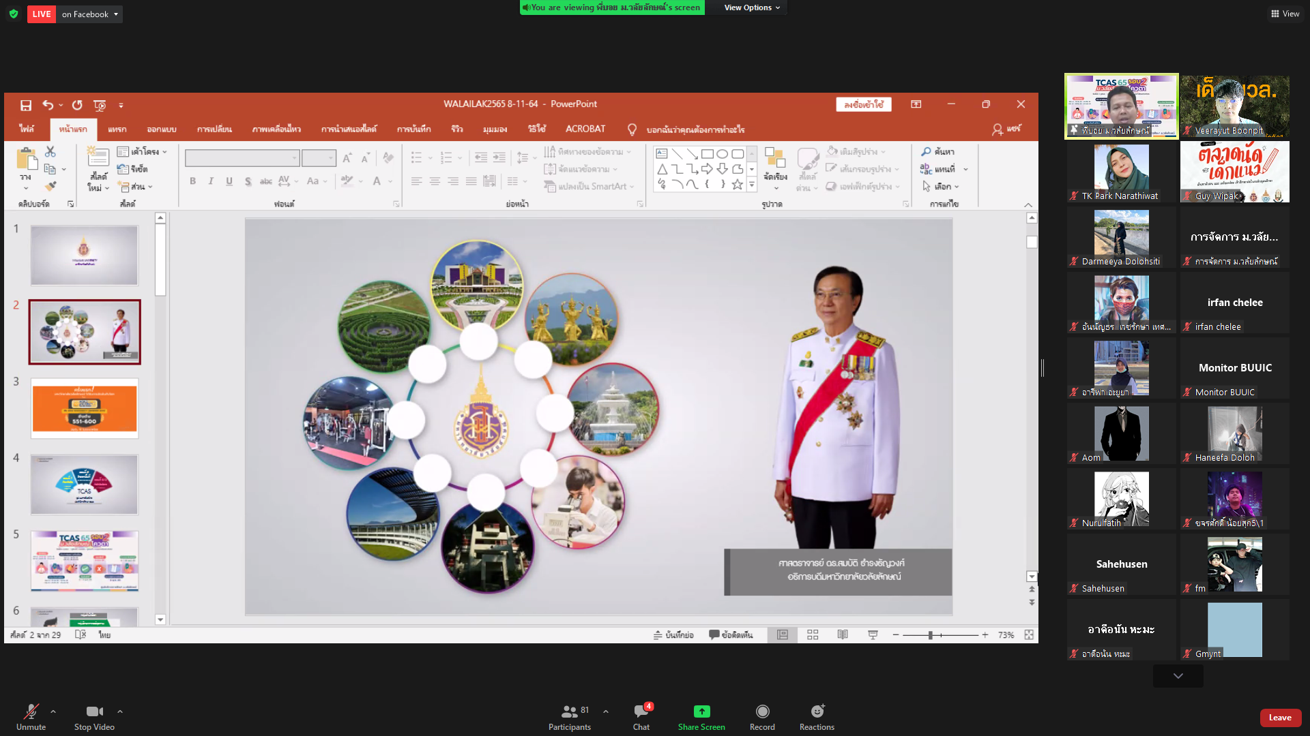Leave the meeting
1310x736 pixels.
click(x=1279, y=718)
